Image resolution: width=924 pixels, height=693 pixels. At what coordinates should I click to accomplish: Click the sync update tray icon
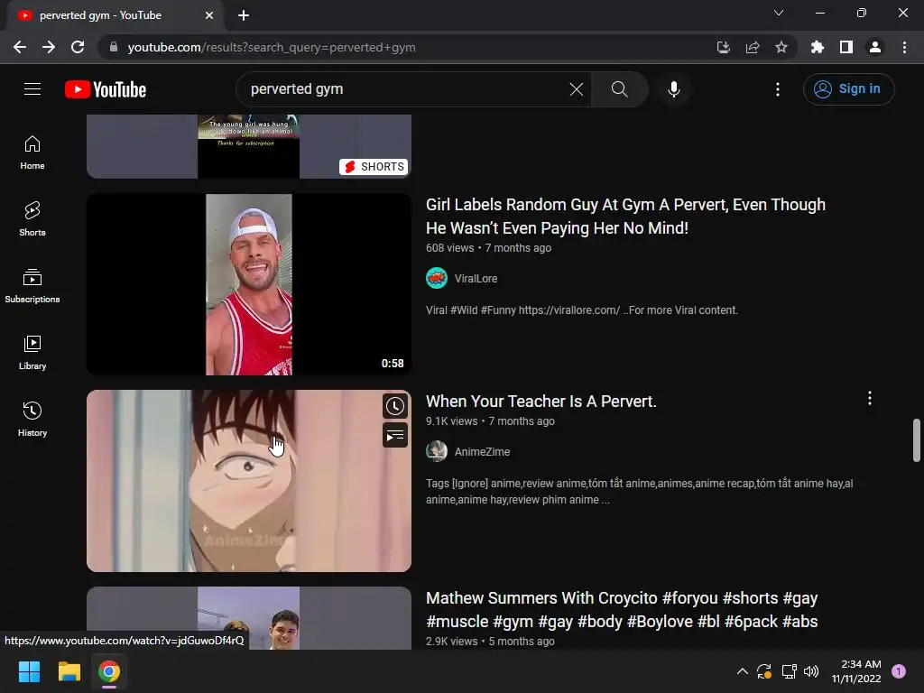pyautogui.click(x=764, y=671)
